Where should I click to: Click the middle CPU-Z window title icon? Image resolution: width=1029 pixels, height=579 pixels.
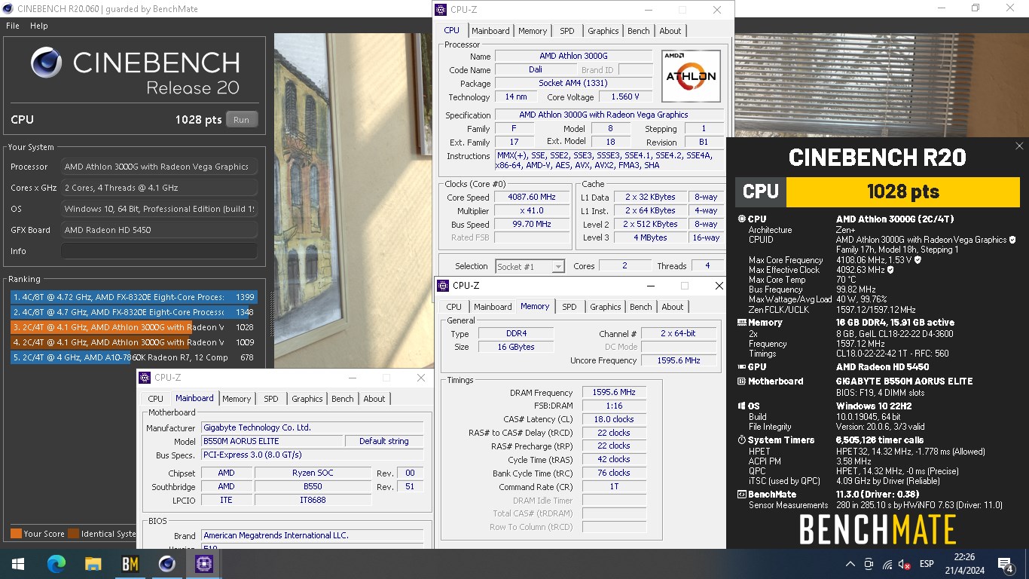444,286
